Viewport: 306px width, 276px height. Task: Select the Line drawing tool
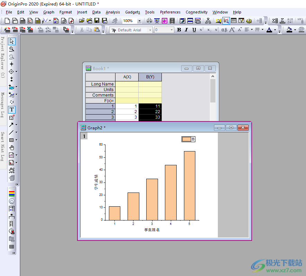click(11, 132)
